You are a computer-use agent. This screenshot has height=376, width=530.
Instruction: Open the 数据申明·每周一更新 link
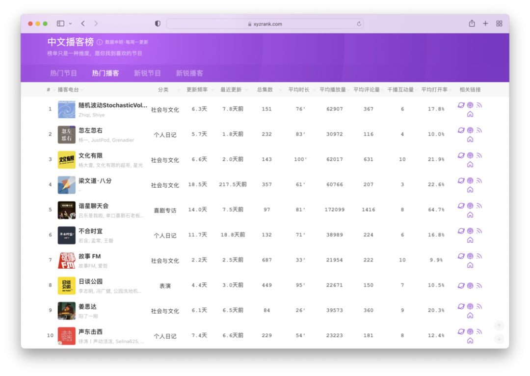[127, 42]
